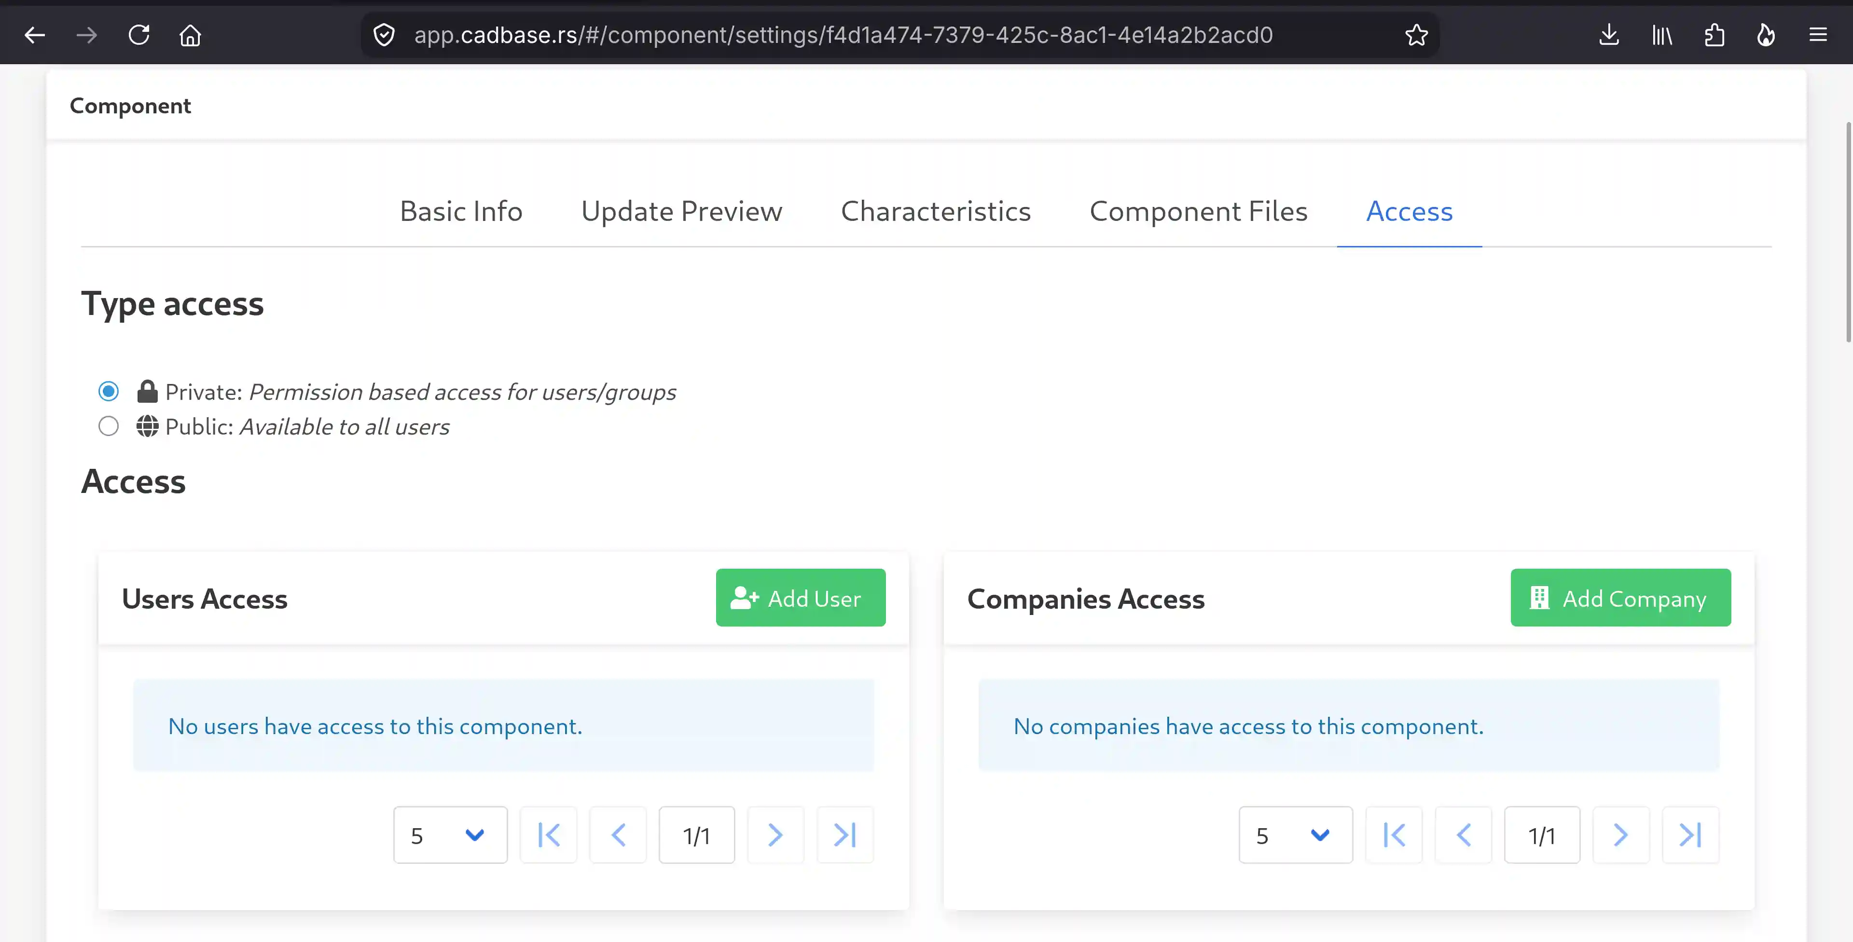Switch to the Basic Info tab
The height and width of the screenshot is (942, 1853).
[461, 211]
